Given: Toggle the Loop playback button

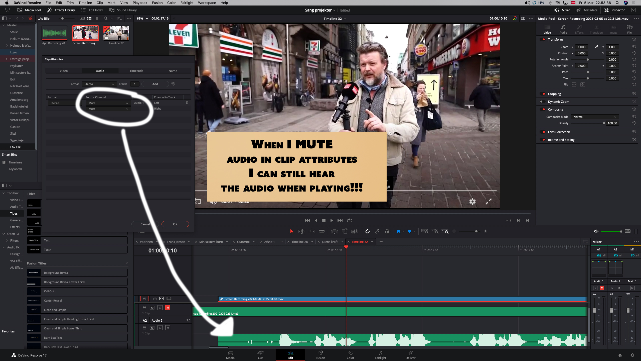Looking at the screenshot, I should [350, 220].
